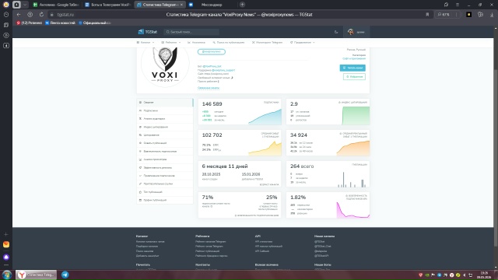Open a new browser tab with plus
This screenshot has height=280, width=498.
[x=242, y=5]
